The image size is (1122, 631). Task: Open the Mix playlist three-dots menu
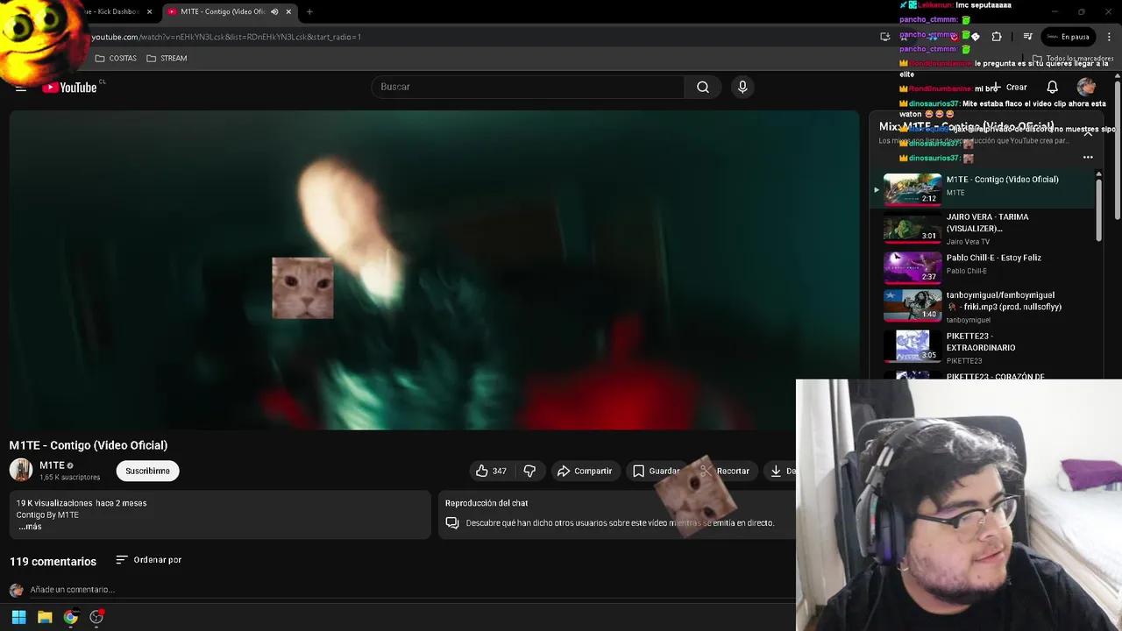(1088, 158)
